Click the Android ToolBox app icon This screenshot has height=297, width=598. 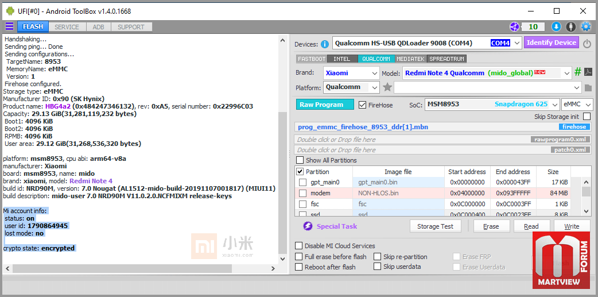(10, 11)
